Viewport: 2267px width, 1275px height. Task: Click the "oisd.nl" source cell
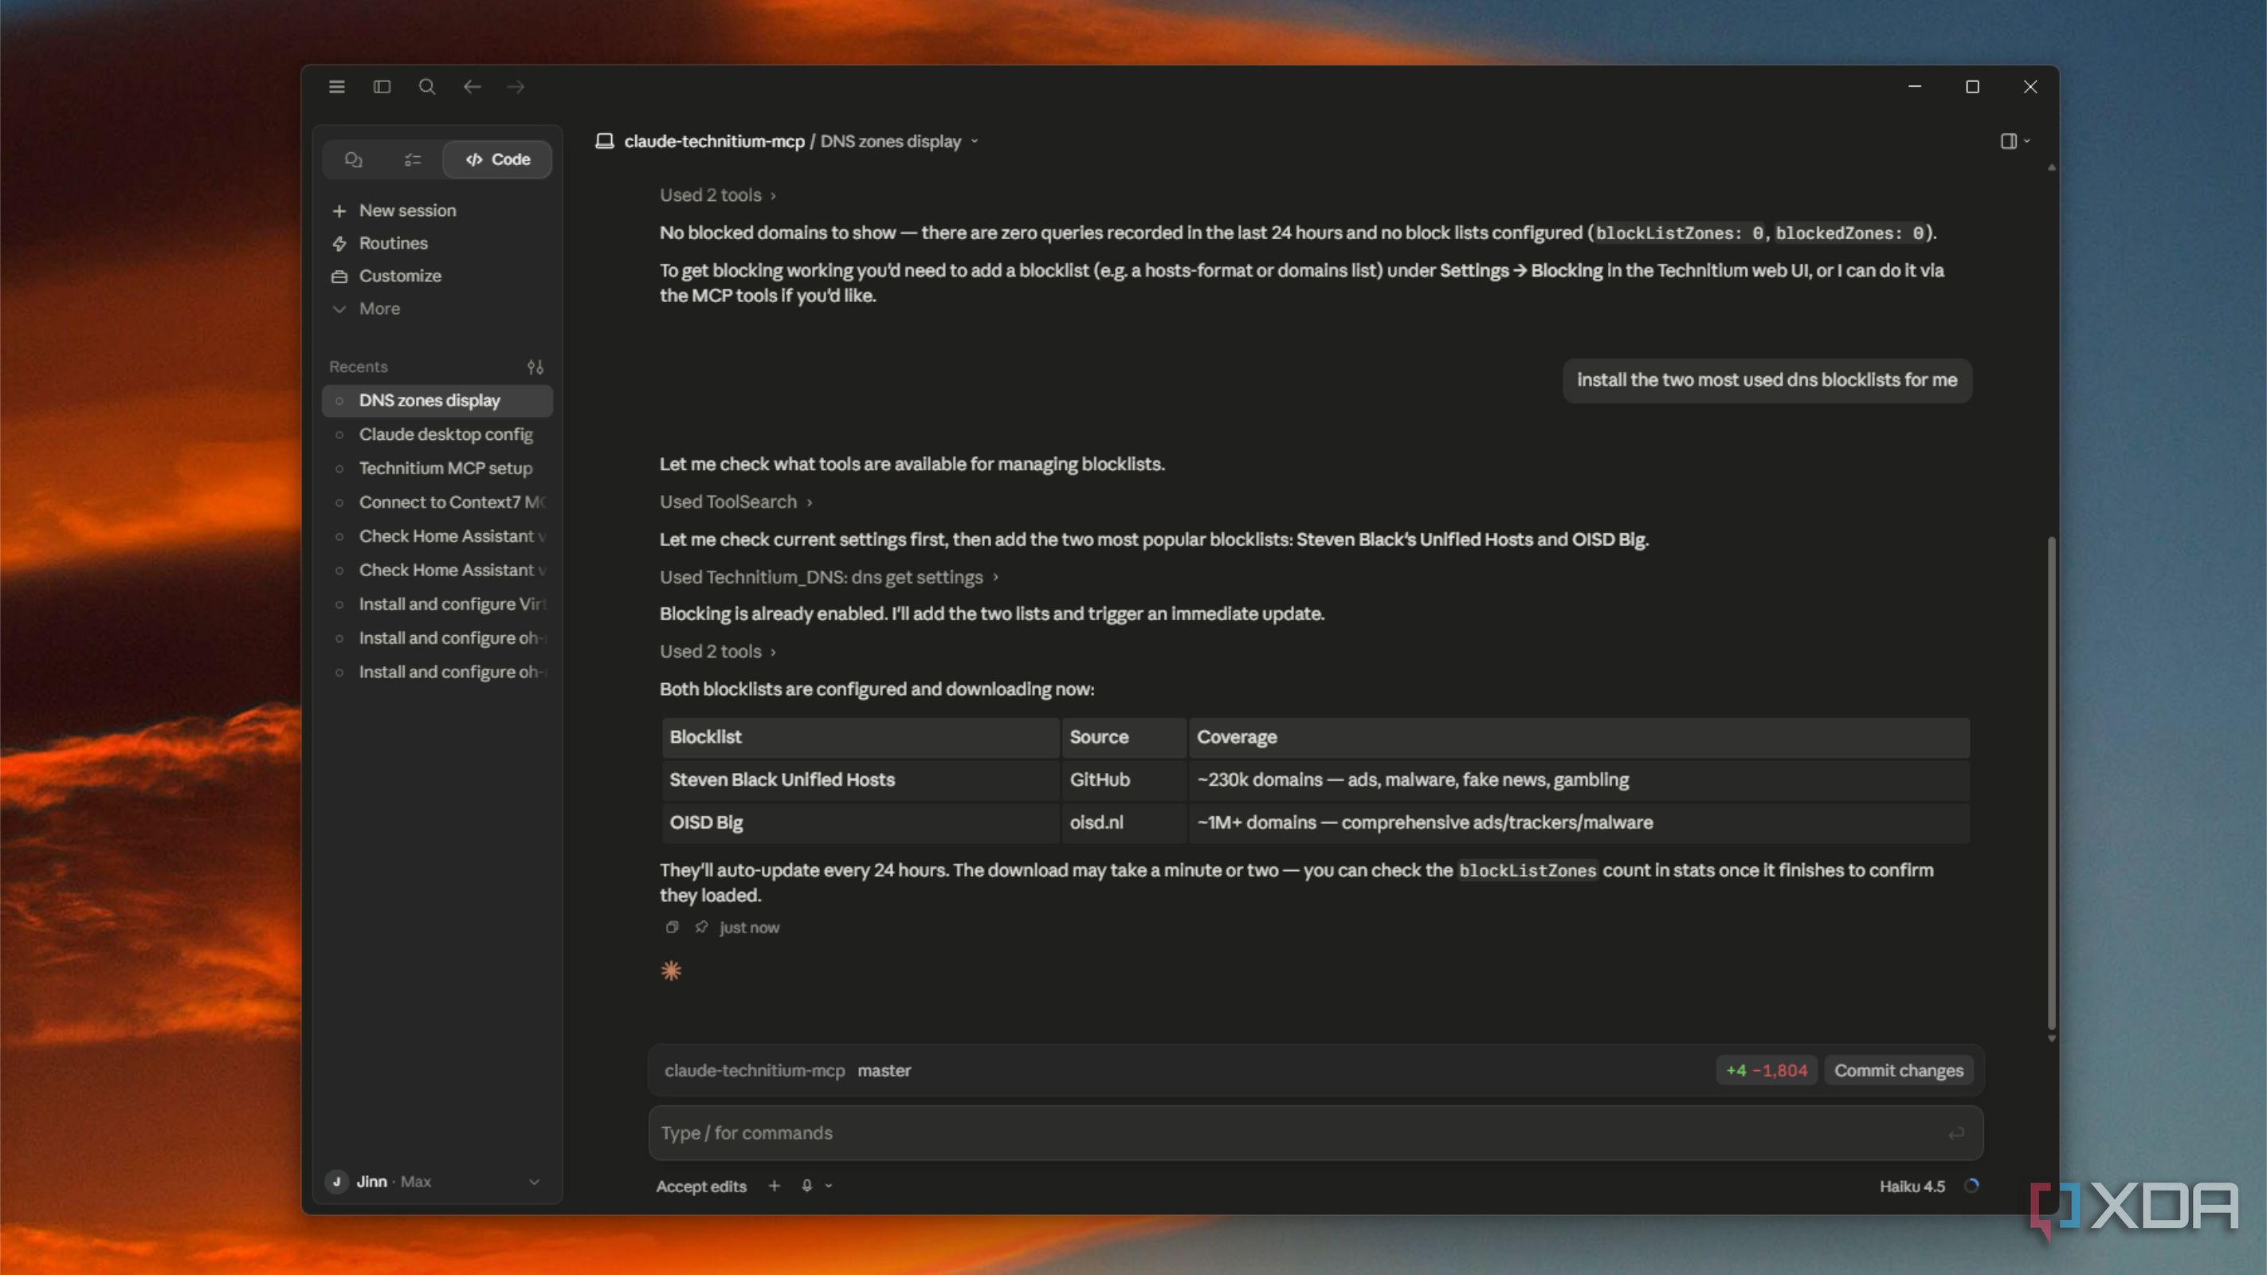tap(1124, 822)
